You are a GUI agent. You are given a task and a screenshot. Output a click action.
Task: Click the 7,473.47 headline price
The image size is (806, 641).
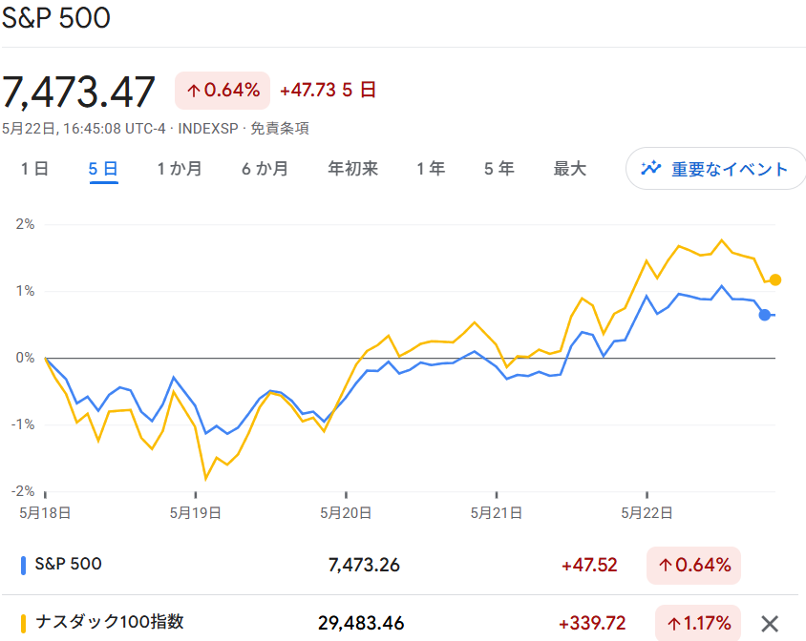(x=78, y=92)
